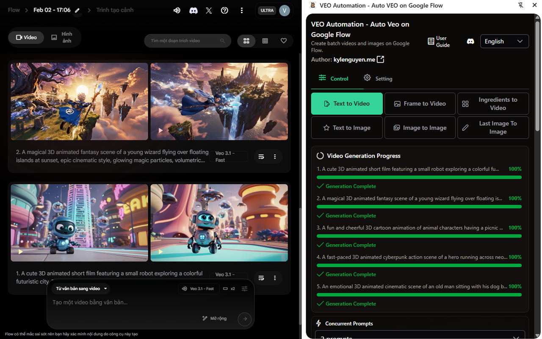The height and width of the screenshot is (339, 542).
Task: Switch to compact table grid view
Action: [x=265, y=41]
